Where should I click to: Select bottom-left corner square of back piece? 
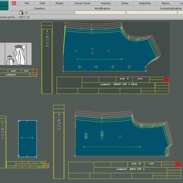[75, 156]
